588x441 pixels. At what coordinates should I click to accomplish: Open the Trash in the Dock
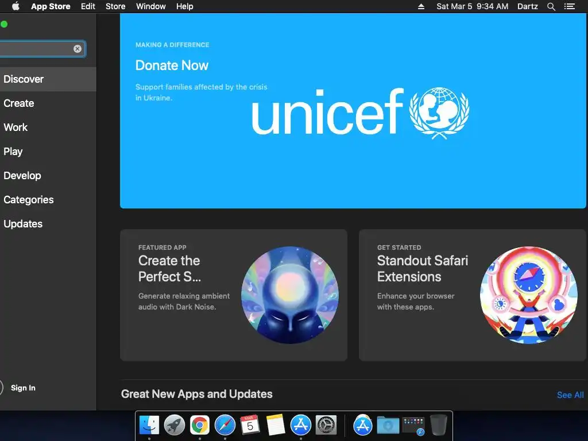coord(438,425)
